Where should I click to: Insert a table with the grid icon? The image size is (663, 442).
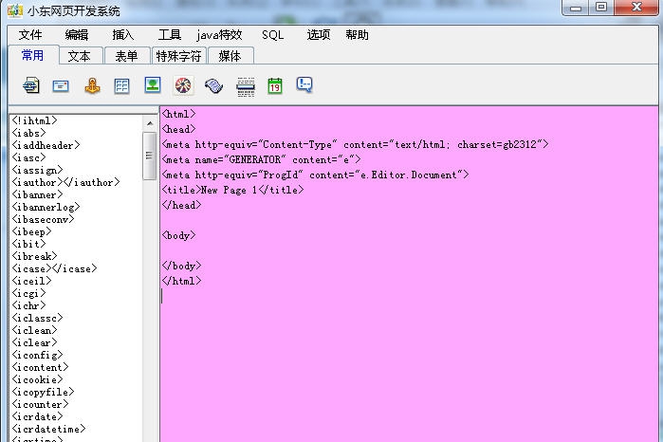(x=121, y=86)
